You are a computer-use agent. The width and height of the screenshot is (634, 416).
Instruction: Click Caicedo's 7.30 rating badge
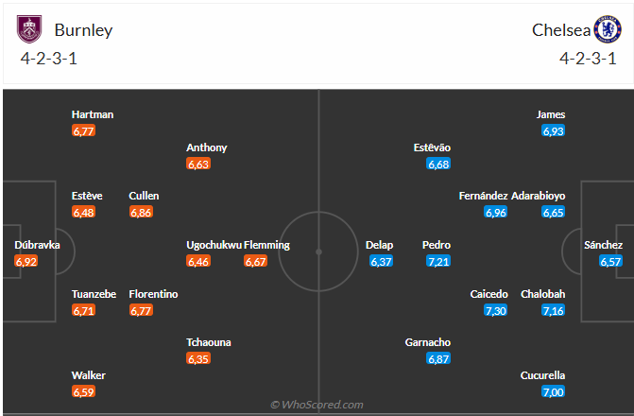(496, 310)
